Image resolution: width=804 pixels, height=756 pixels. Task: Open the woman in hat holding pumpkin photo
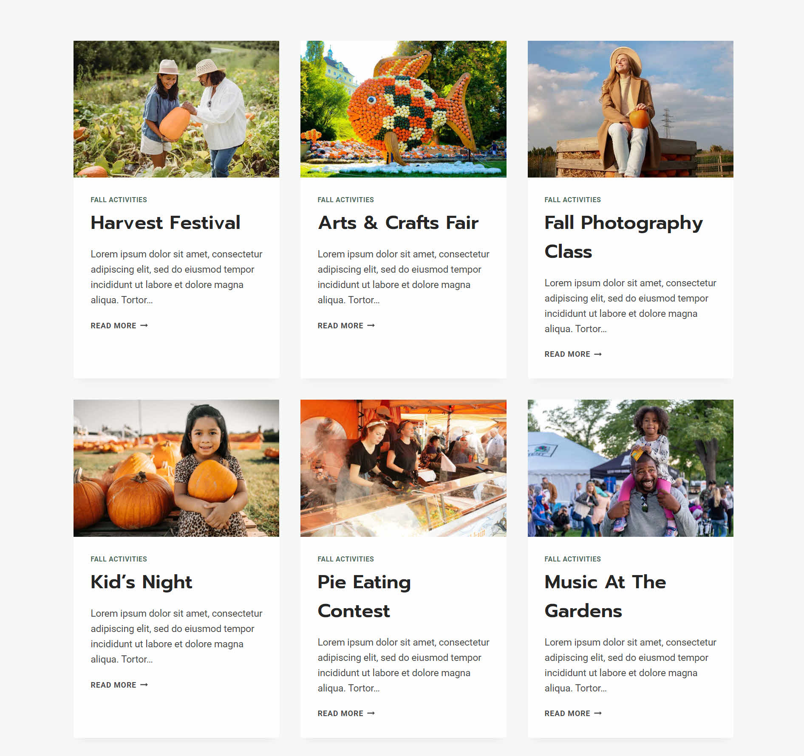coord(631,109)
